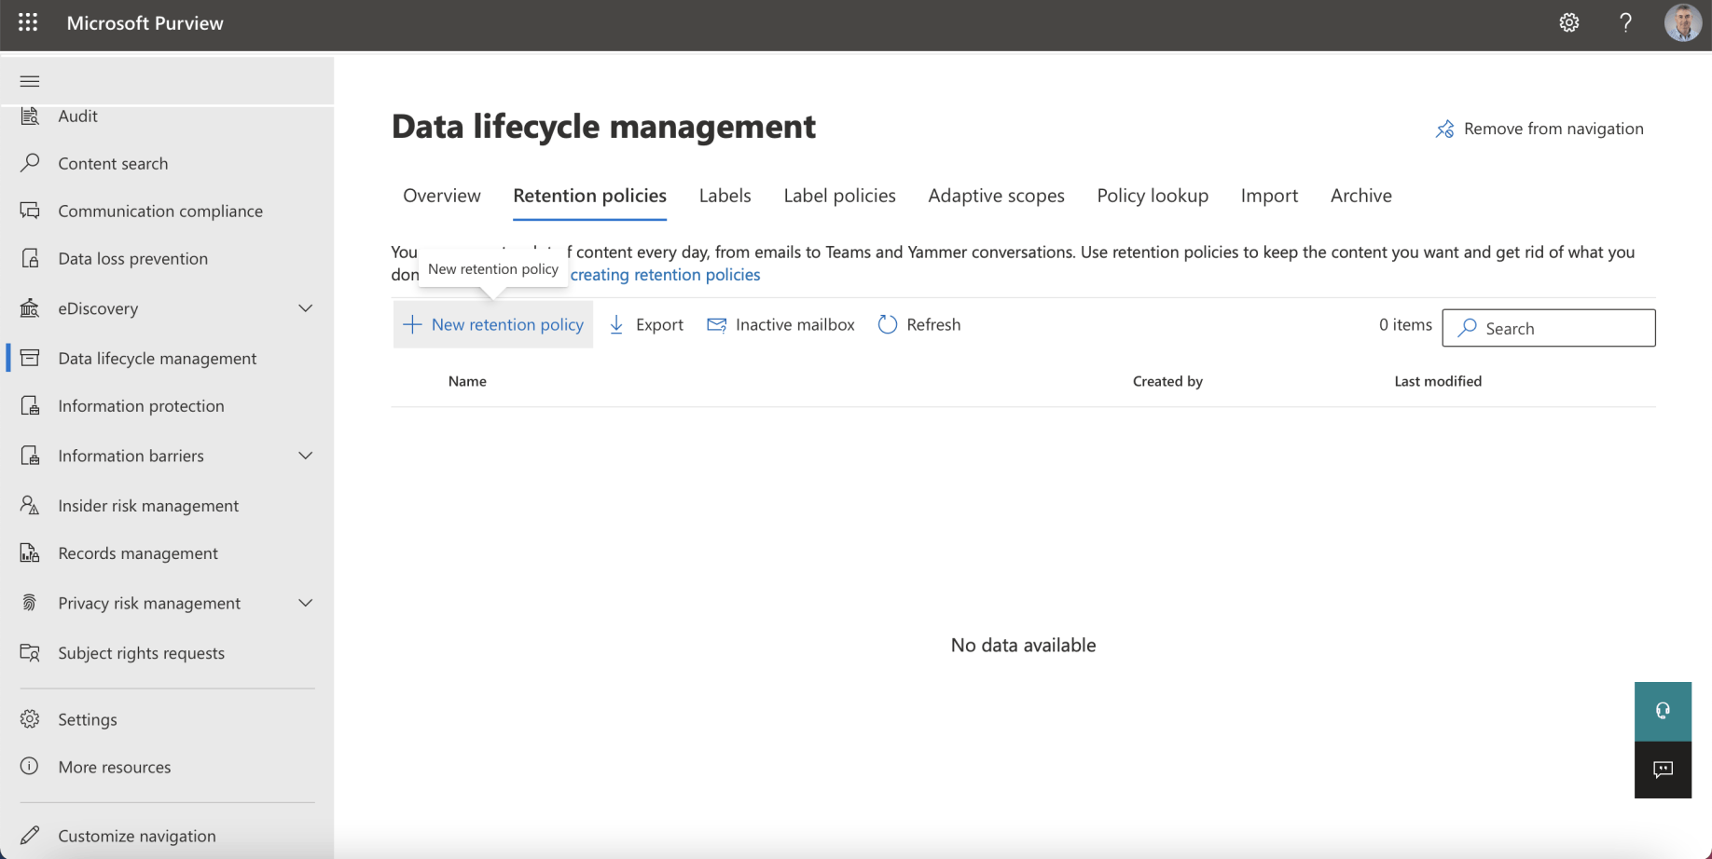Open the feedback chat bubble button
The width and height of the screenshot is (1712, 859).
1663,770
